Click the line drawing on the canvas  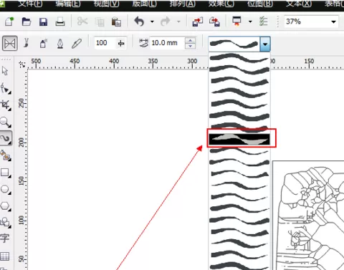[x=310, y=218]
